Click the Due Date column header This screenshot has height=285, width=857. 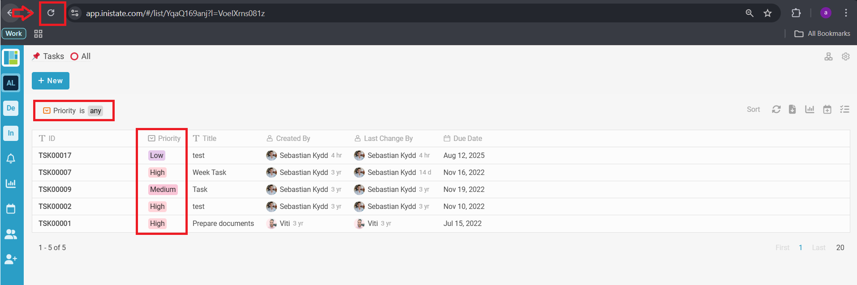tap(463, 138)
